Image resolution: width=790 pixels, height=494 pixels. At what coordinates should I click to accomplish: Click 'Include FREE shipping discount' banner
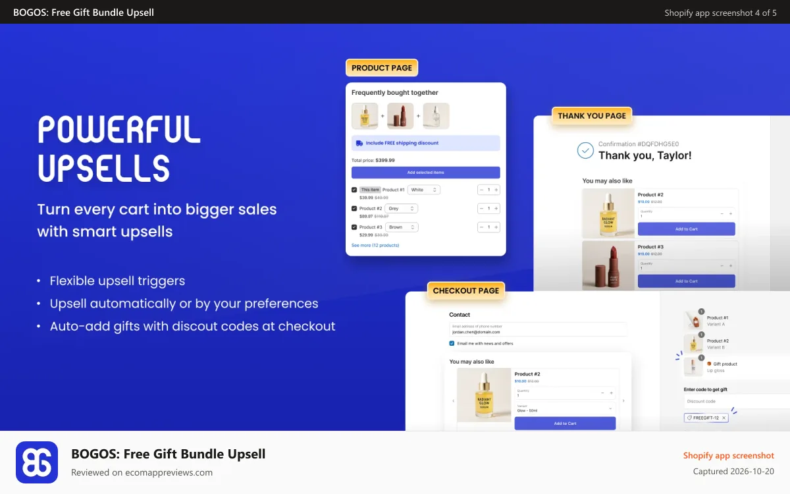tap(426, 143)
